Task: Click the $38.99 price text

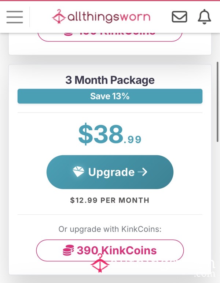Action: [110, 134]
